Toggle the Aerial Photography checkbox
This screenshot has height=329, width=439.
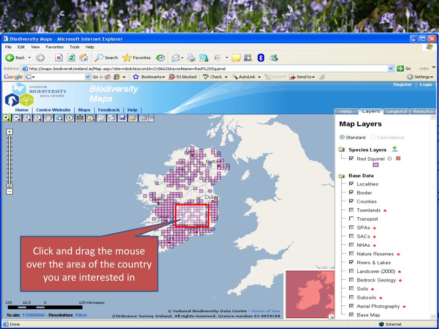pos(352,306)
